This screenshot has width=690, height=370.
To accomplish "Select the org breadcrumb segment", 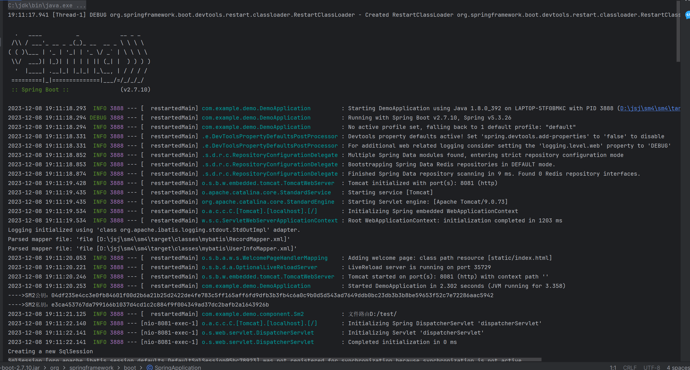I will click(54, 367).
